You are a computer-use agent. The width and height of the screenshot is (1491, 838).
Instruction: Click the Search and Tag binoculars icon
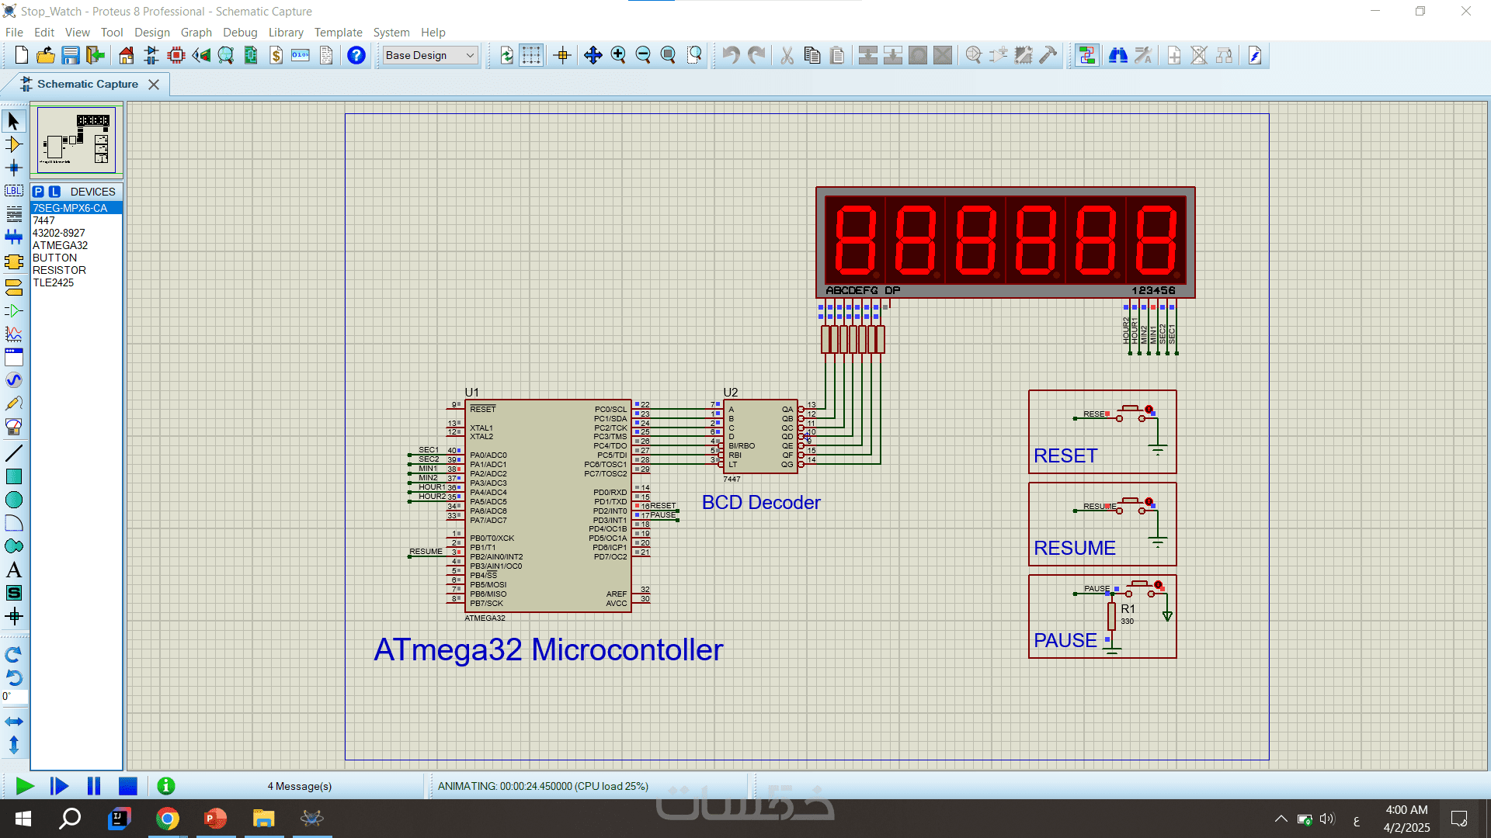pyautogui.click(x=1117, y=55)
